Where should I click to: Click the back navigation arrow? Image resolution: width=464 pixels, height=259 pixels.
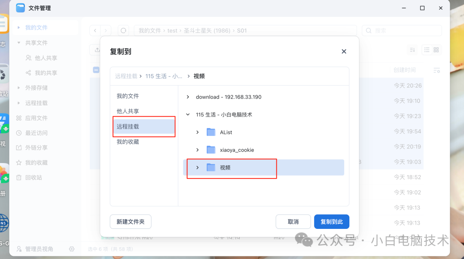click(95, 30)
